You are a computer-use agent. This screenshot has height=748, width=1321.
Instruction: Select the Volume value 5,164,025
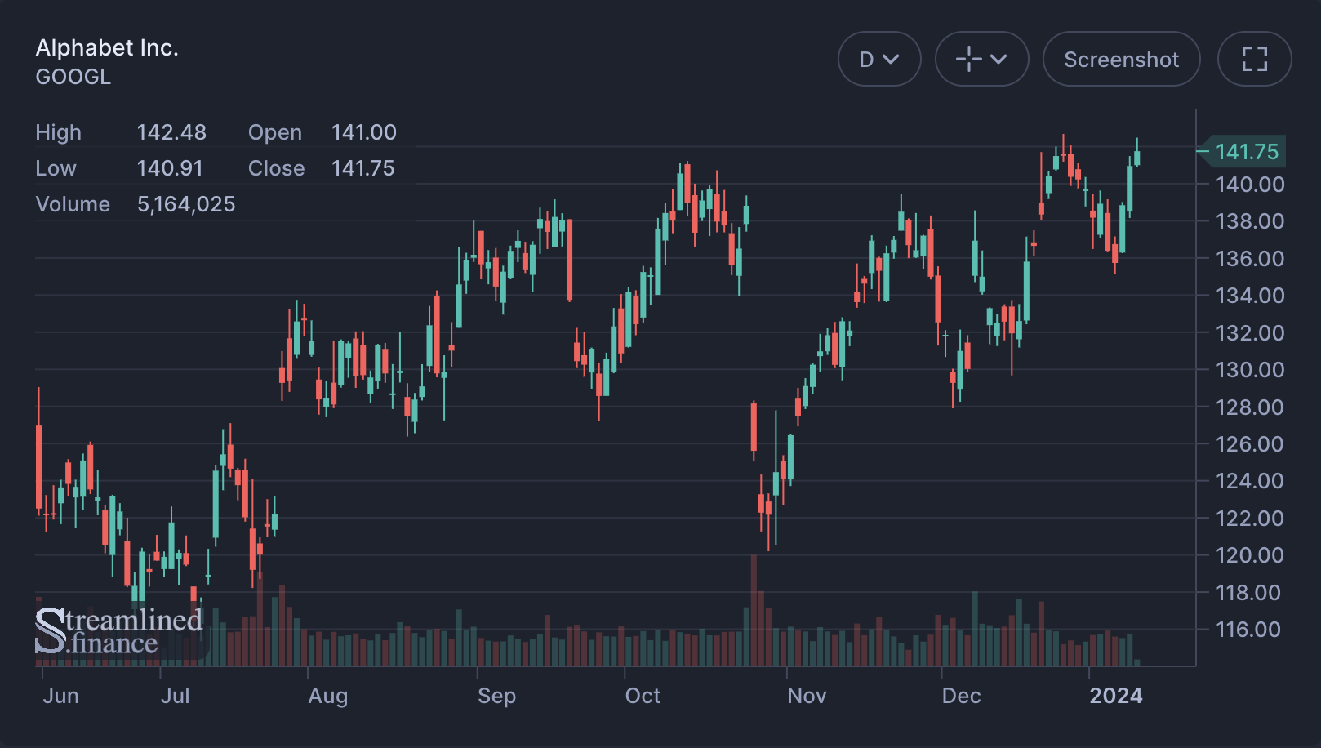coord(186,204)
